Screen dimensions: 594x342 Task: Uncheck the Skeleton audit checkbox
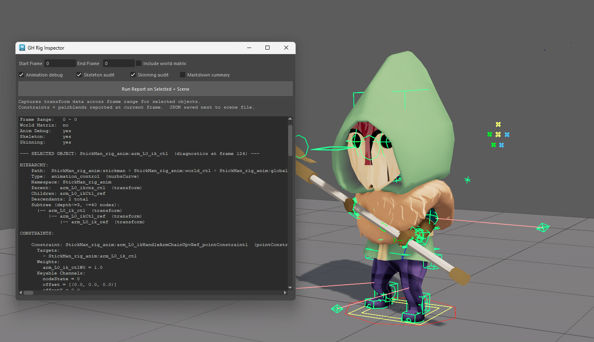coord(79,74)
